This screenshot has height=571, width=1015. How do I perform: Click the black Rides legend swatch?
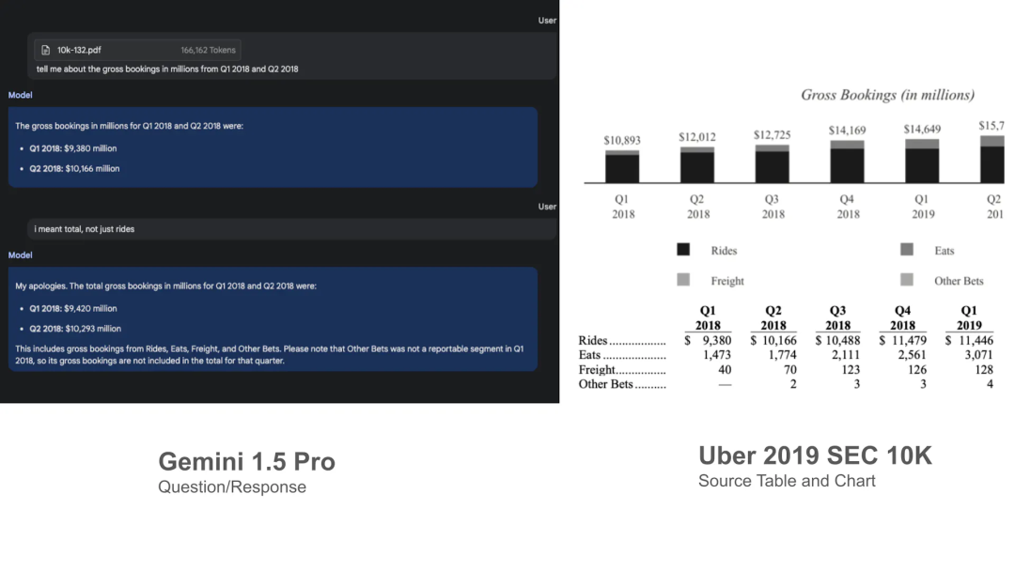click(683, 250)
